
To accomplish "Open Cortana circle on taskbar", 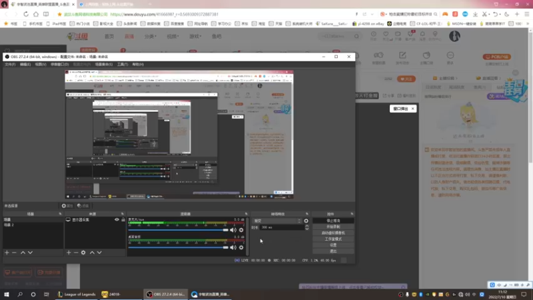I will 33,294.
